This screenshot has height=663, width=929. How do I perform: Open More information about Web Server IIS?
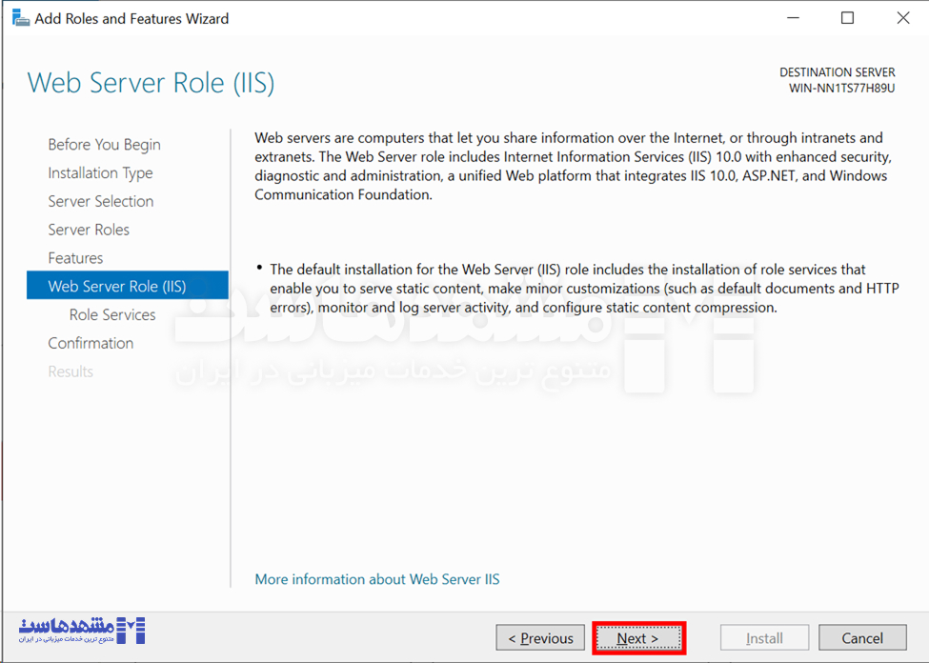tap(376, 579)
